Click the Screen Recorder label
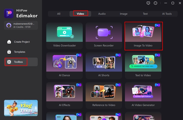This screenshot has width=183, height=120. click(x=104, y=46)
